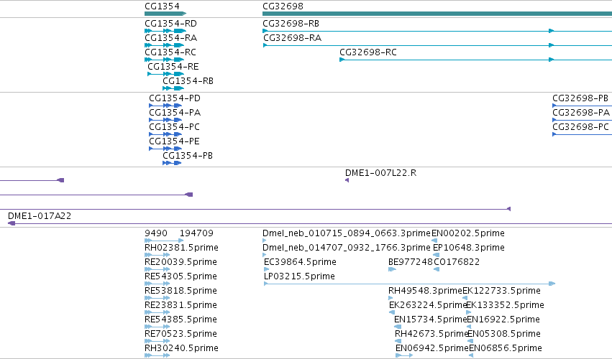Choose the RH42673.5prime EST
Viewport: 612px width, 359px height.
[x=431, y=334]
